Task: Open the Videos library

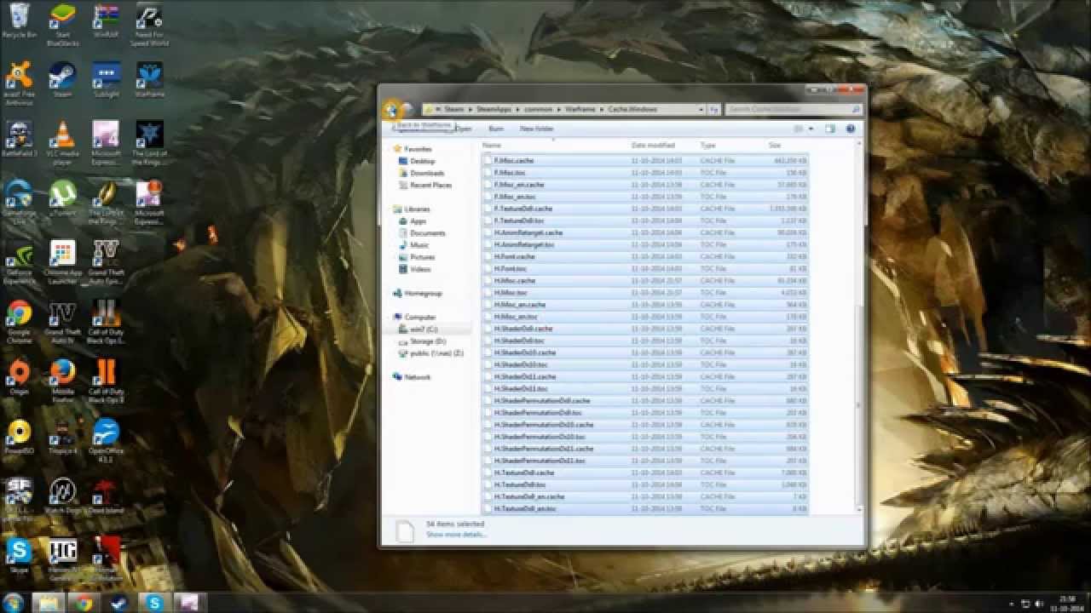Action: 420,269
